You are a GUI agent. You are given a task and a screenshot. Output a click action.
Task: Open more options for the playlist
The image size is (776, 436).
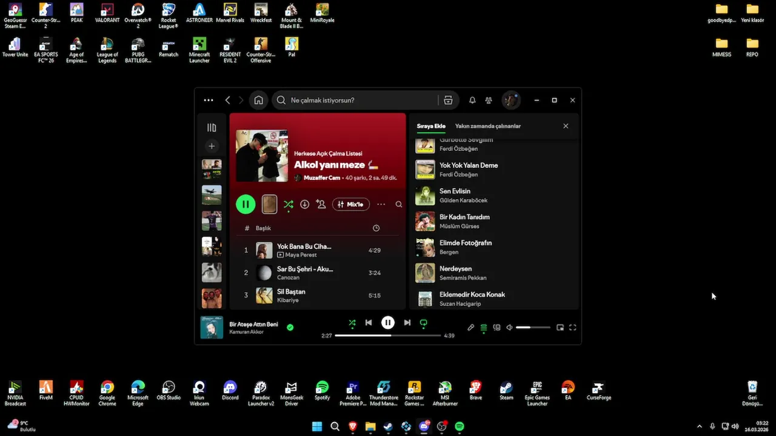coord(381,204)
